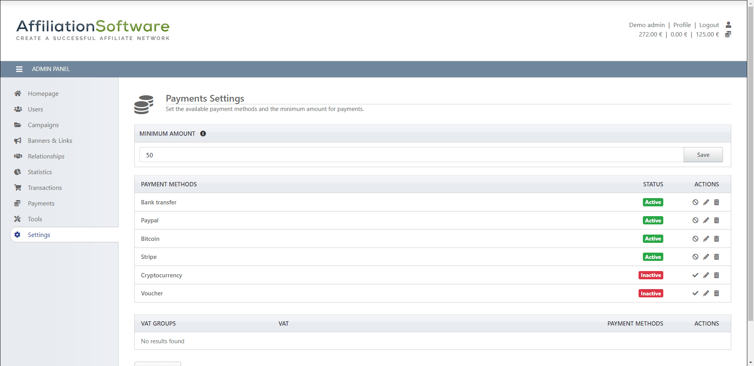
Task: Save the minimum amount value
Action: (703, 155)
